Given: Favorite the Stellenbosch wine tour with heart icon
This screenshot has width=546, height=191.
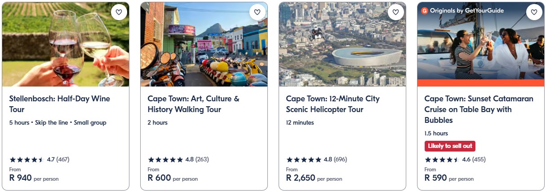Looking at the screenshot, I should tap(119, 13).
